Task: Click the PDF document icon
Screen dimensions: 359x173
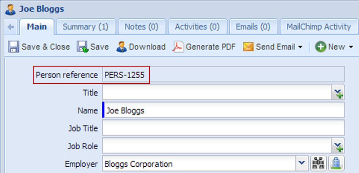Action: click(178, 47)
